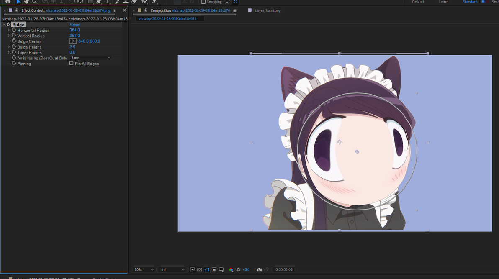Show hidden panels via double chevron
The image size is (499, 279).
[125, 10]
